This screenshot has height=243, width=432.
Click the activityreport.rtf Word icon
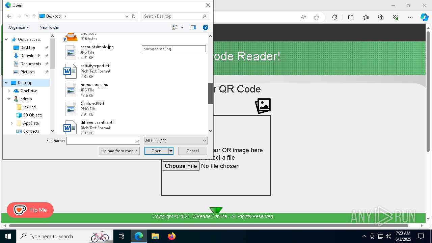(71, 71)
